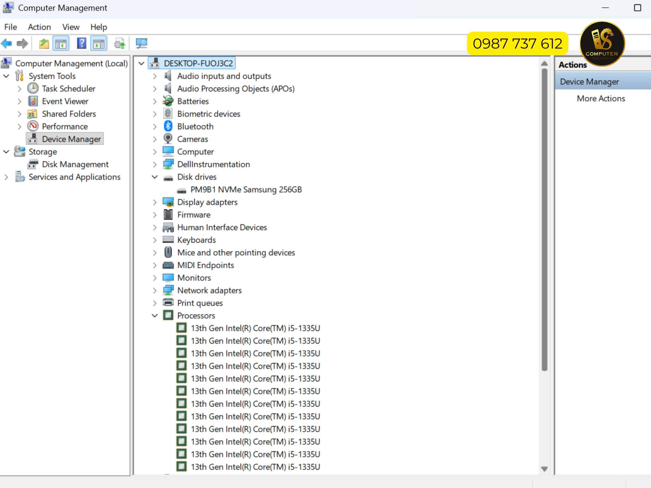Click the Biometric devices fingerprint icon

tap(168, 114)
